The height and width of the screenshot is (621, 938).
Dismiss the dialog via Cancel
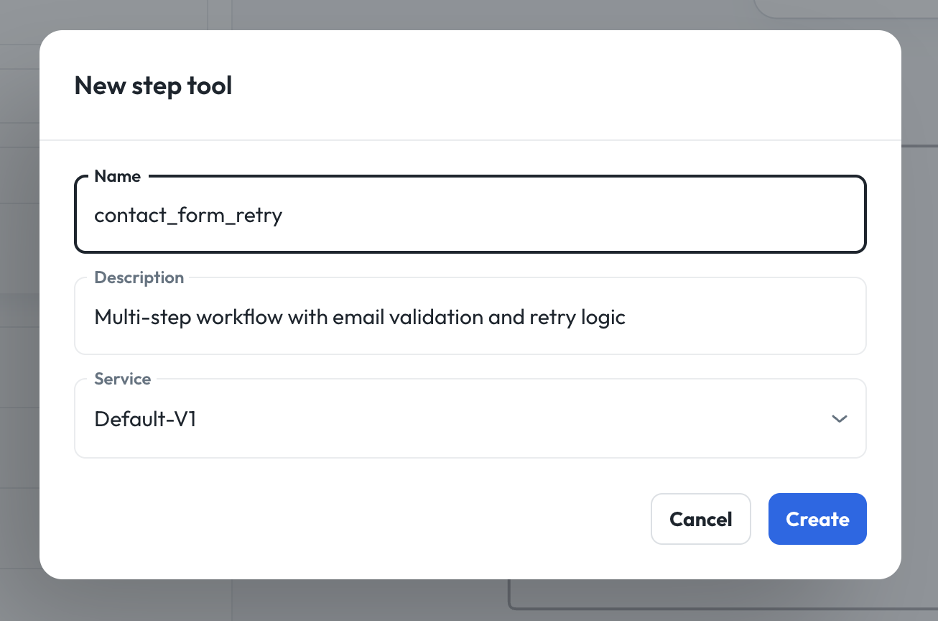coord(700,519)
